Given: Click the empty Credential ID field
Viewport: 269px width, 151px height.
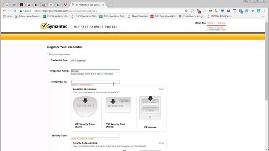Looking at the screenshot, I should point(95,82).
